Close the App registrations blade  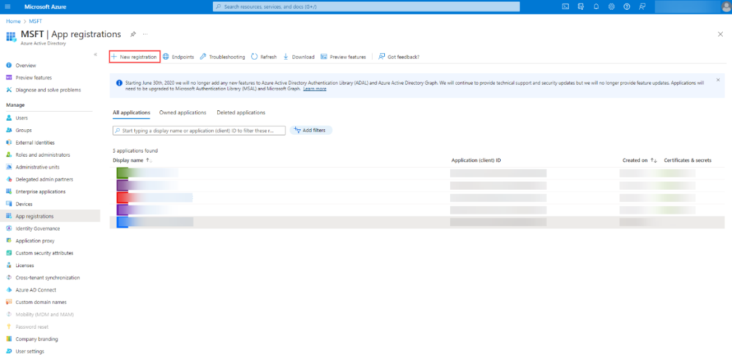click(720, 34)
